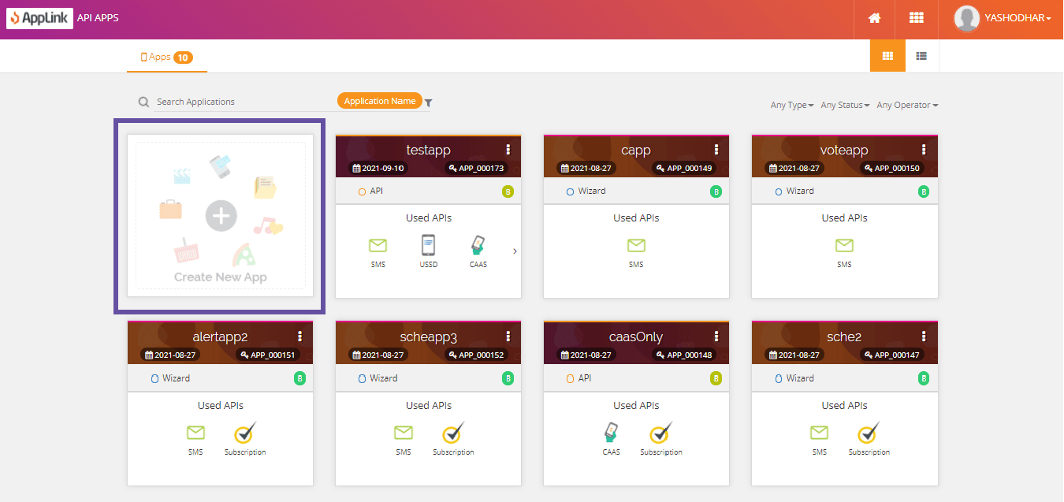Open the Any Status dropdown
The height and width of the screenshot is (502, 1064).
845,105
